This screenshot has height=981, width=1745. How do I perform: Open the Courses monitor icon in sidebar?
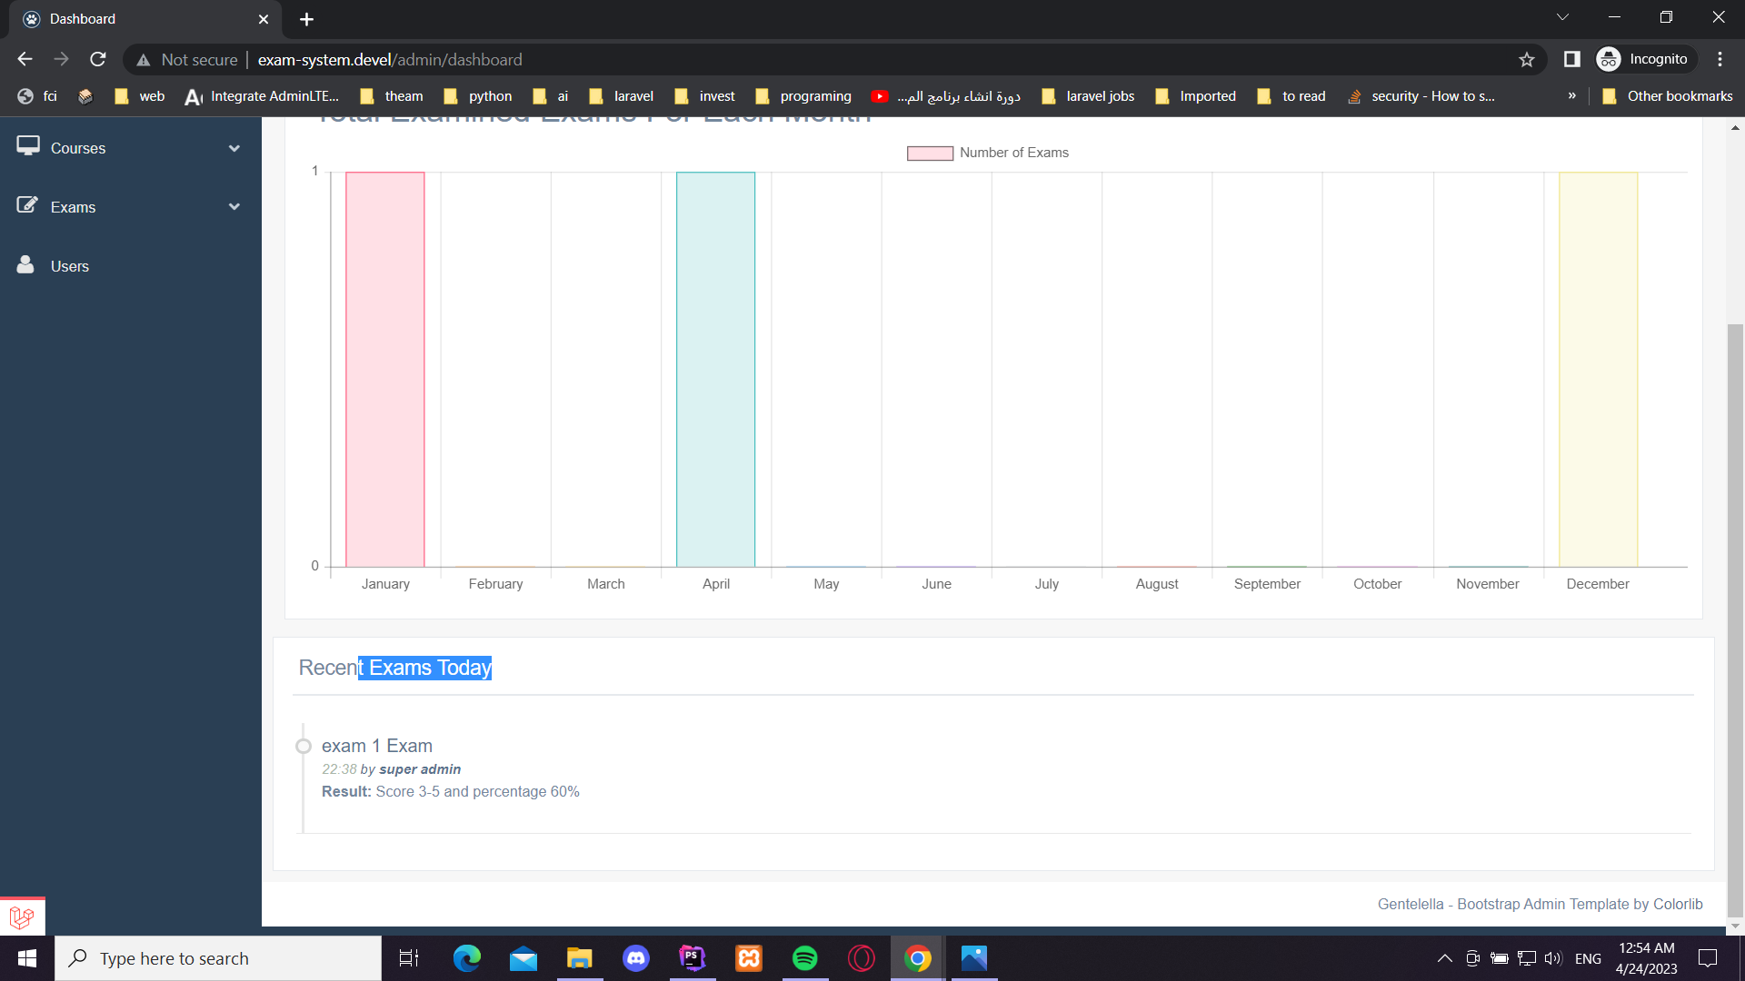(x=28, y=146)
